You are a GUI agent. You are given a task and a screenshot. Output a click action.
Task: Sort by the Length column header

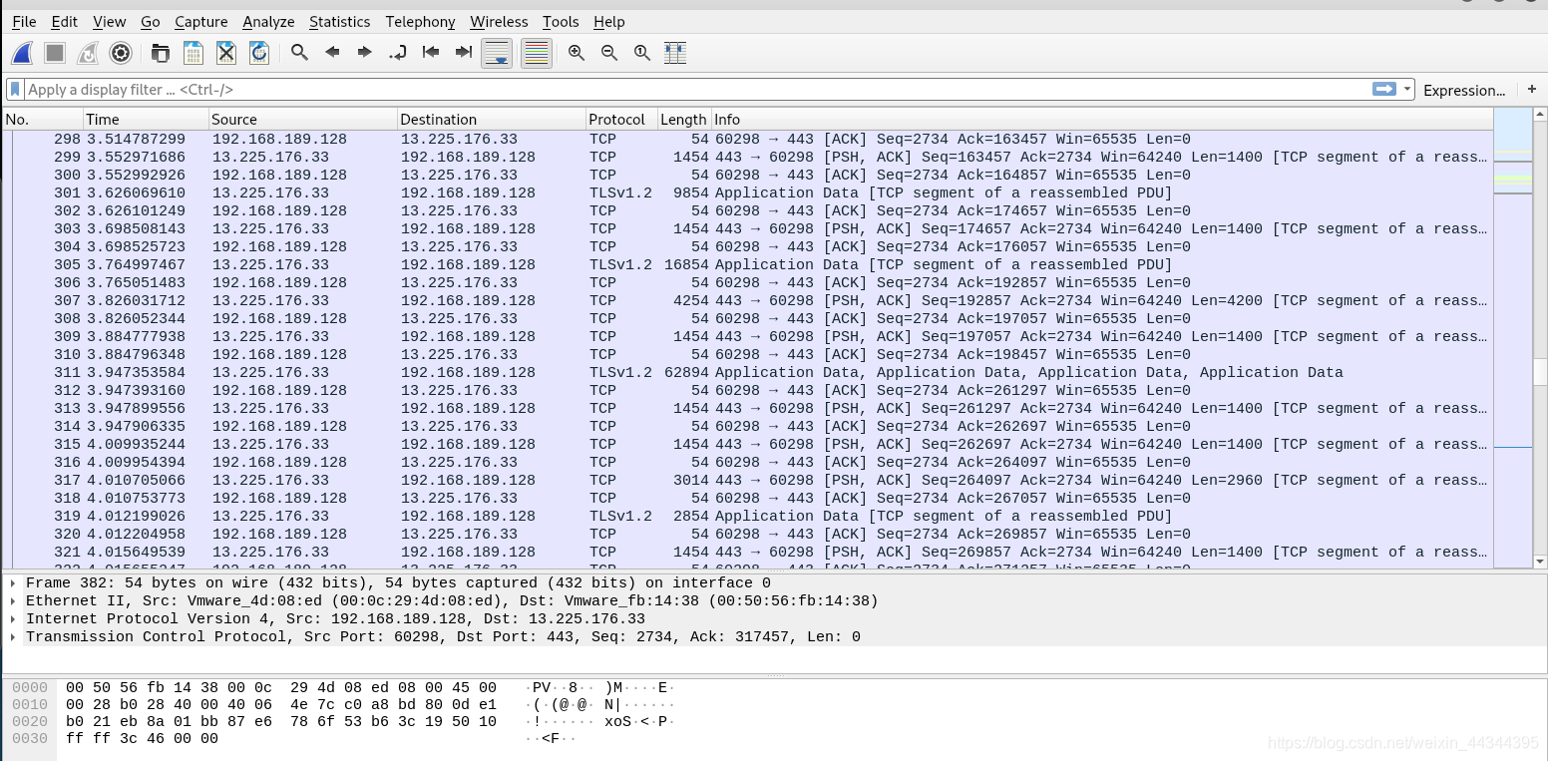point(683,119)
